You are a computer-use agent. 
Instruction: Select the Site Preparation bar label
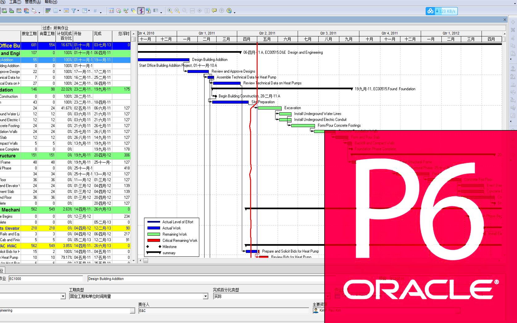coord(263,102)
